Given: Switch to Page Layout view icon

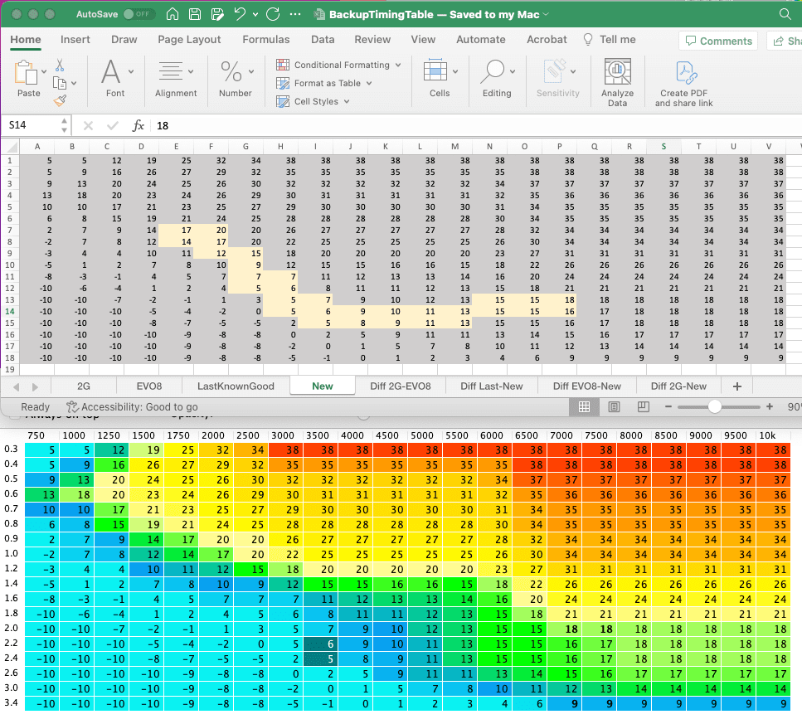Looking at the screenshot, I should click(x=614, y=407).
